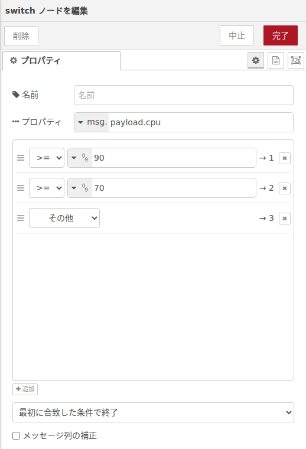Remove rule 2 with its x icon
306x449 pixels.
(x=285, y=188)
